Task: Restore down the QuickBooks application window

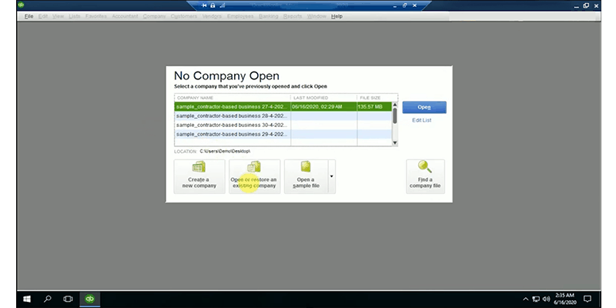Action: 586,5
